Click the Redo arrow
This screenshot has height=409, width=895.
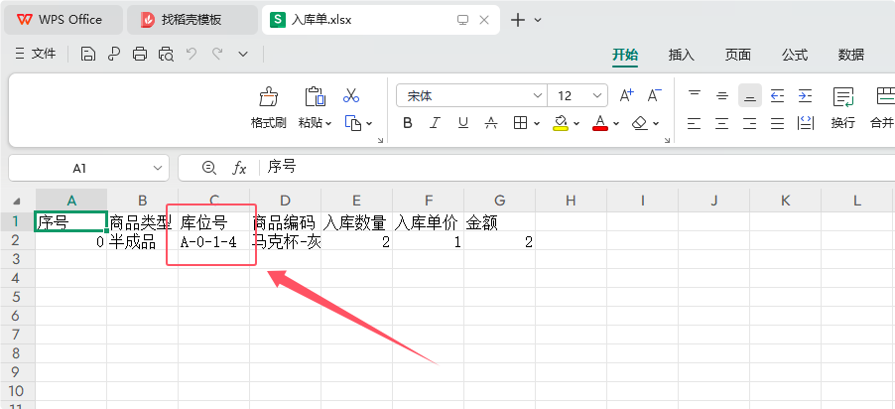pyautogui.click(x=217, y=54)
